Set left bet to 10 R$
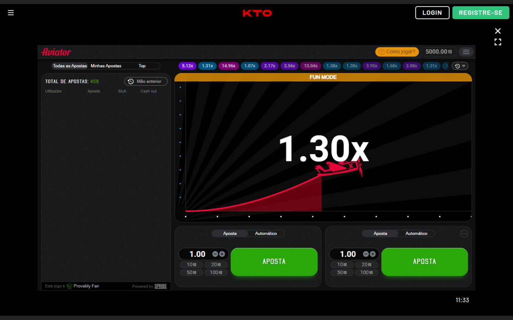513x320 pixels. 191,265
